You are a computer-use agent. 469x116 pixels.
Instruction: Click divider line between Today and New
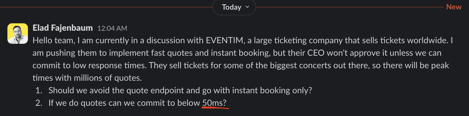(x=350, y=7)
